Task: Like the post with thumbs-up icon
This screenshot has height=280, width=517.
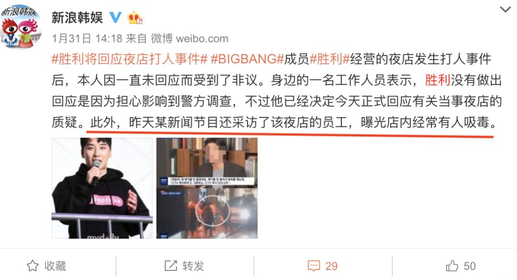Action: click(x=452, y=266)
